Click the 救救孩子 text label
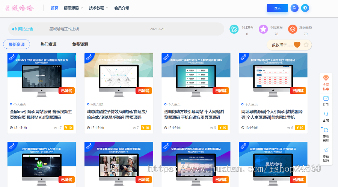Screen dimensions: 338x187 tap(282, 45)
